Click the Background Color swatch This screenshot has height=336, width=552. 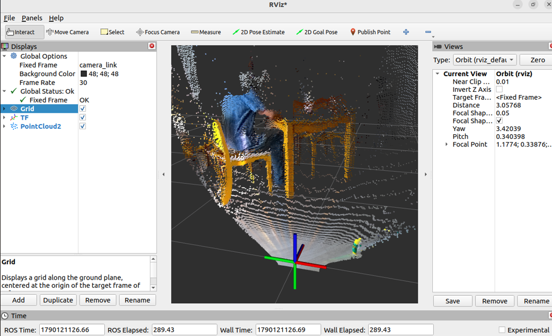coord(83,74)
